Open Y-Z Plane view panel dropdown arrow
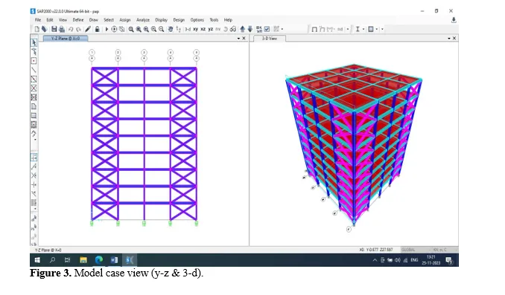505x295 pixels. tap(238, 38)
